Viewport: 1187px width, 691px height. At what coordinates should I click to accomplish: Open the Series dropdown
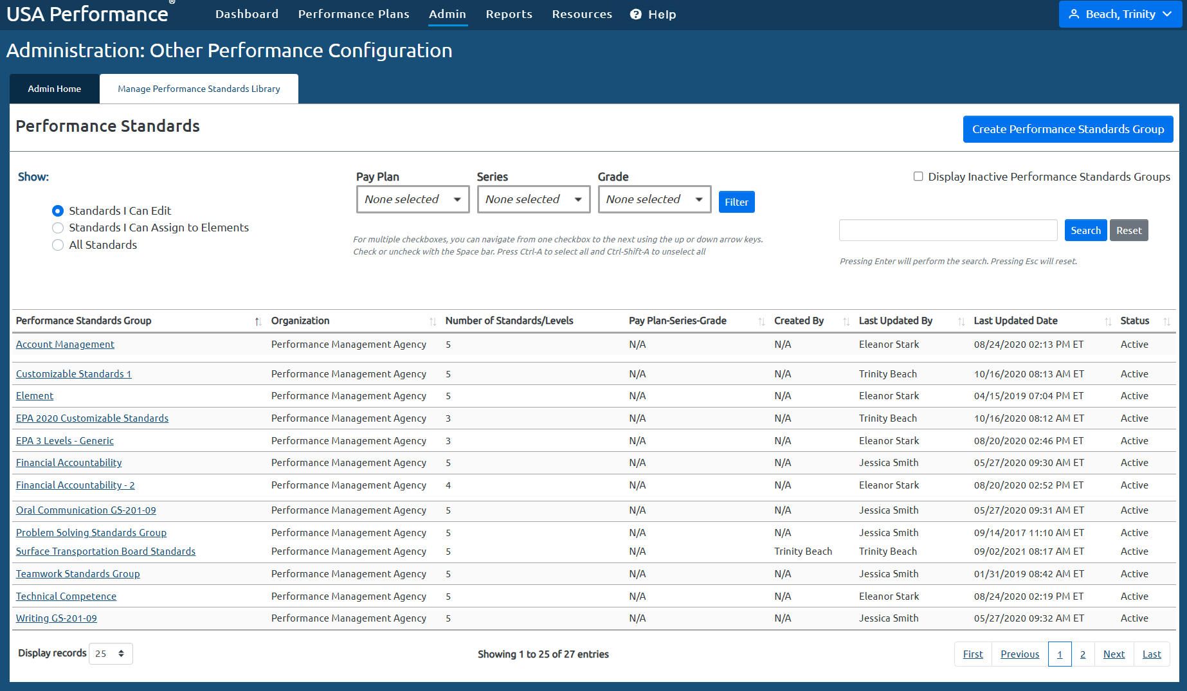(534, 199)
